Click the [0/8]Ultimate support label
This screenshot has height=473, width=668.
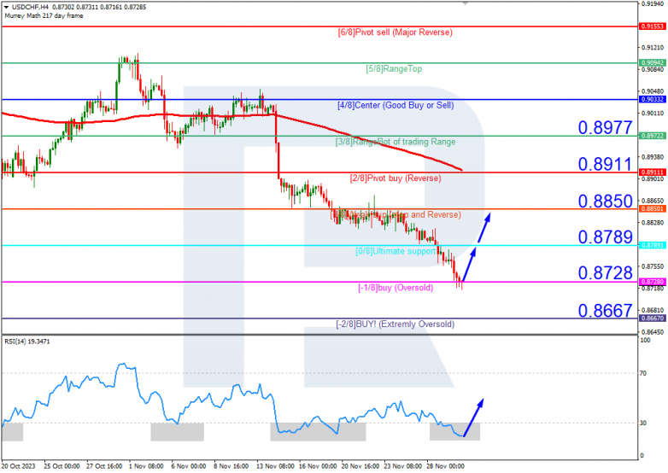click(396, 251)
